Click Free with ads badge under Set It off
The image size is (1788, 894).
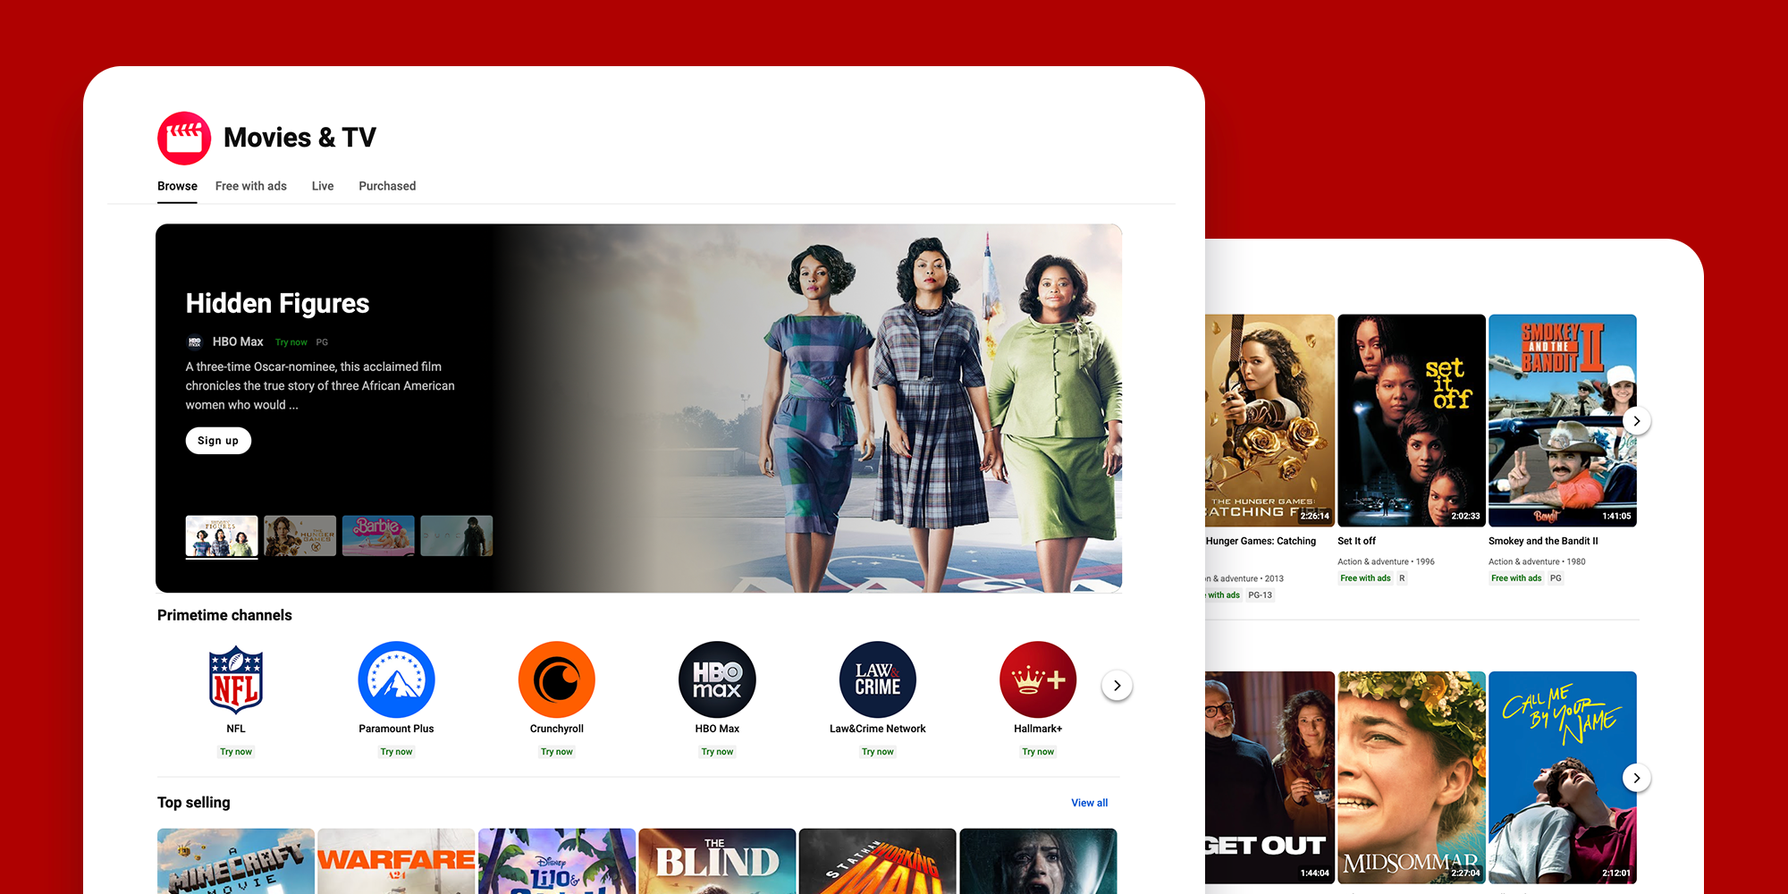click(x=1365, y=578)
